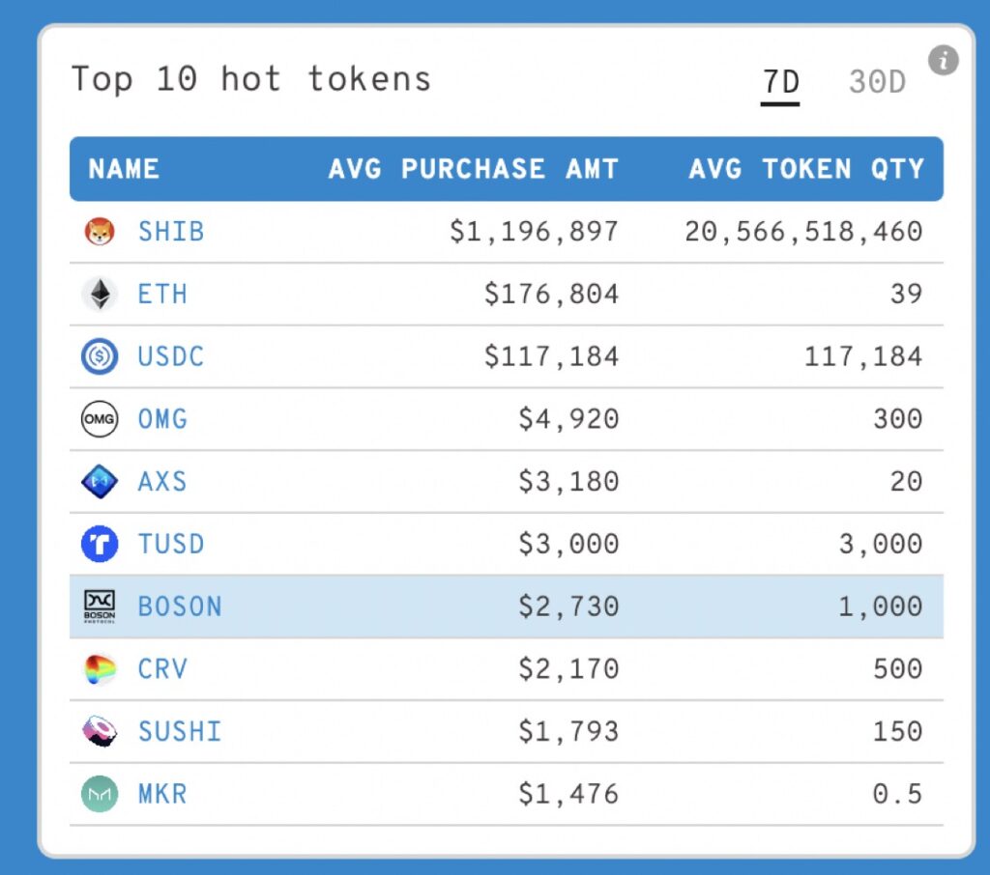
Task: Open the ETH token link
Action: 162,294
